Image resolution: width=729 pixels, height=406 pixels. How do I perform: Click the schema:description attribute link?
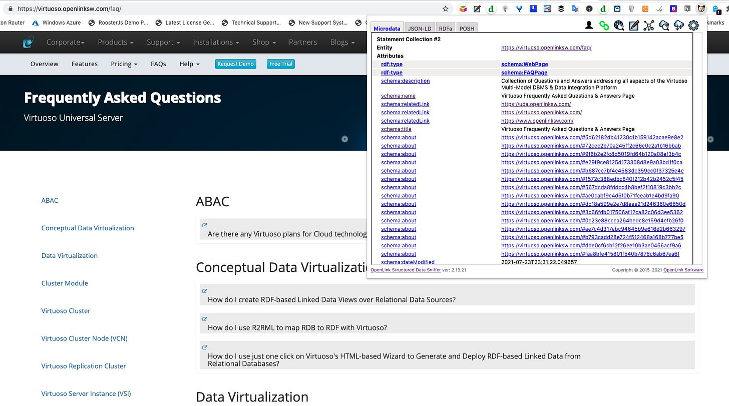click(x=405, y=81)
